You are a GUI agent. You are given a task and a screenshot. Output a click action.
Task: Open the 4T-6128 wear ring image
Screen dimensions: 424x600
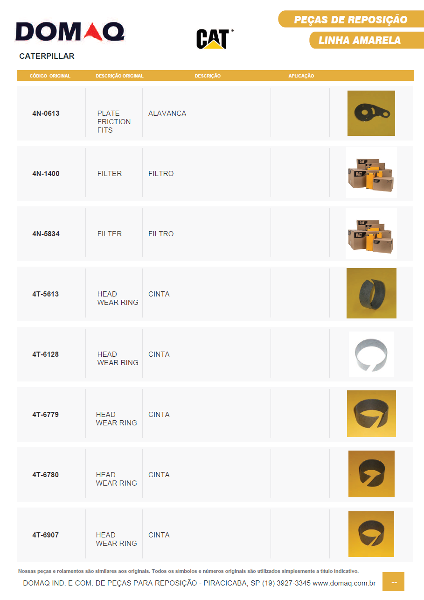point(371,354)
